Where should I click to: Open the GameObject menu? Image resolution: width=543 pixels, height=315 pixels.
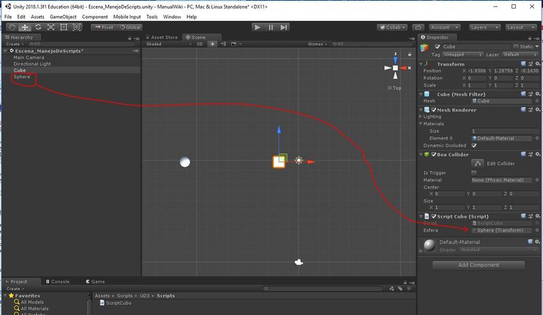click(x=63, y=17)
